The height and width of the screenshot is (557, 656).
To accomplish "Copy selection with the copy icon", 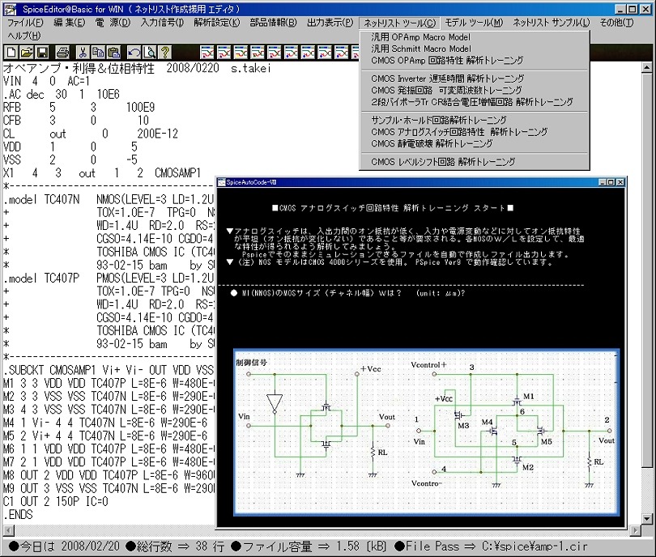I will [x=98, y=53].
